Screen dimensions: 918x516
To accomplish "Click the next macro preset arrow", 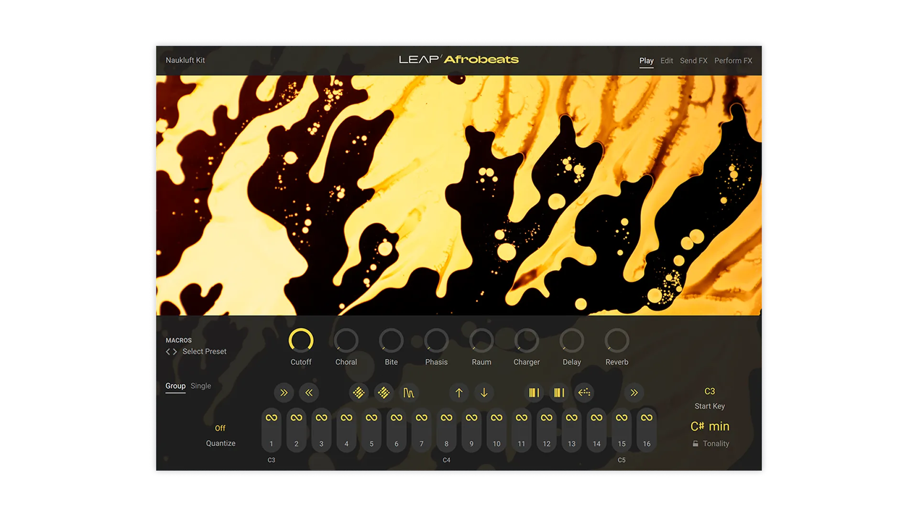I will pos(175,352).
